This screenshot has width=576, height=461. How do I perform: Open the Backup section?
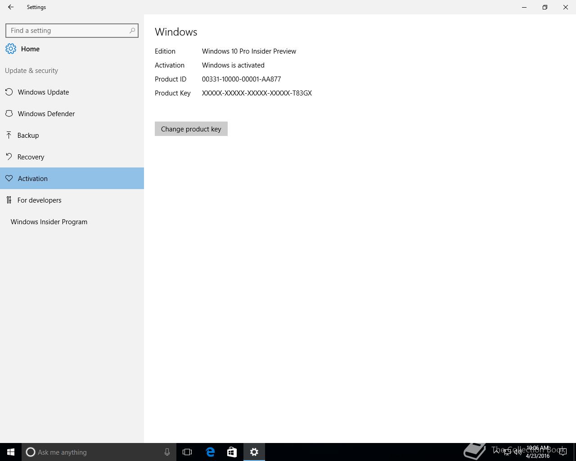click(72, 135)
